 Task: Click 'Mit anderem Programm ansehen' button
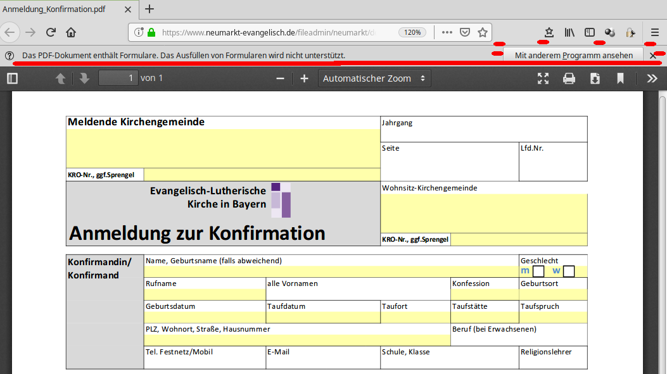tap(573, 55)
